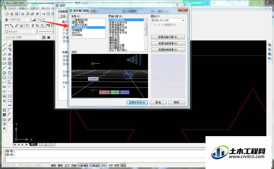Viewport: 274px width, 169px height.
Task: Open the ISO-25 dimension style dropdown
Action: coord(45,19)
